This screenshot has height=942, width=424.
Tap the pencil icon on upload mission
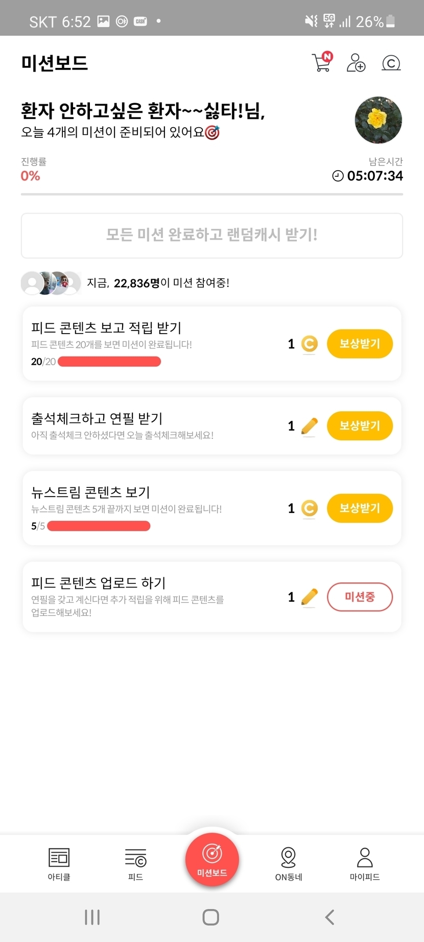tap(309, 597)
